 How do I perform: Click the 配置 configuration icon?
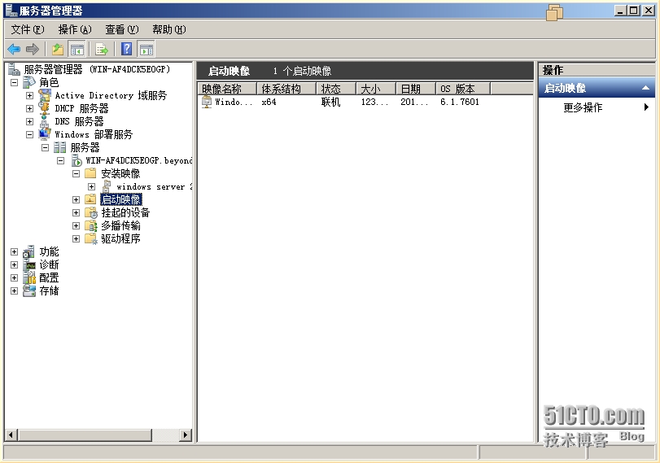point(29,277)
